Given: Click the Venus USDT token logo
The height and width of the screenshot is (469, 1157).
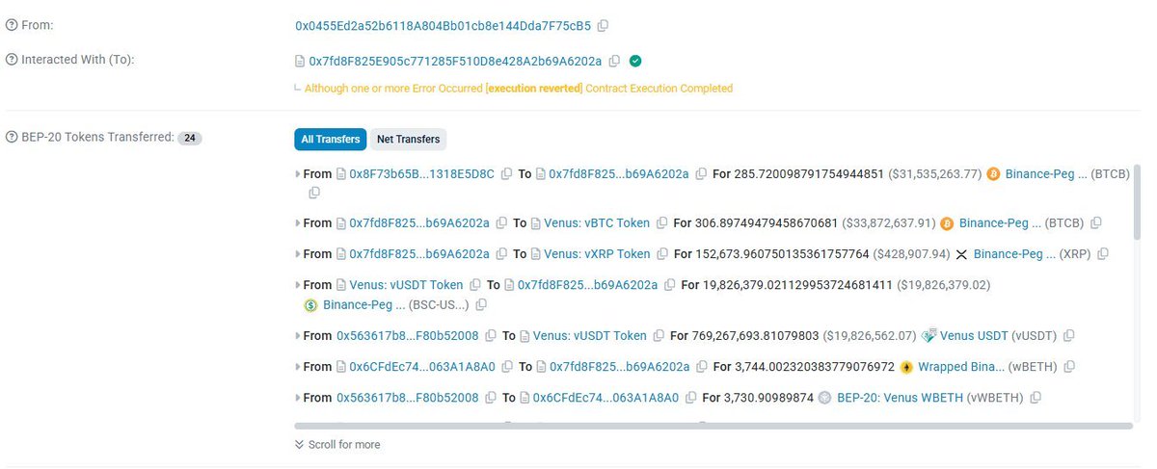Looking at the screenshot, I should tap(928, 336).
